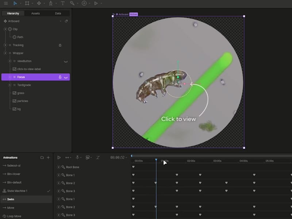Click the Loop Move loop icon
Viewport: 292px width, 219px height.
(4, 216)
